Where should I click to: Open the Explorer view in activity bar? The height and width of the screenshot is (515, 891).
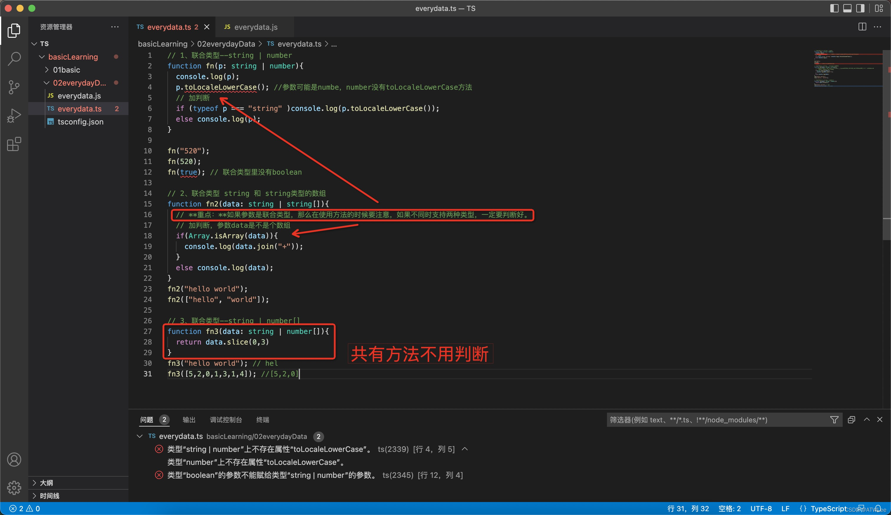click(14, 30)
